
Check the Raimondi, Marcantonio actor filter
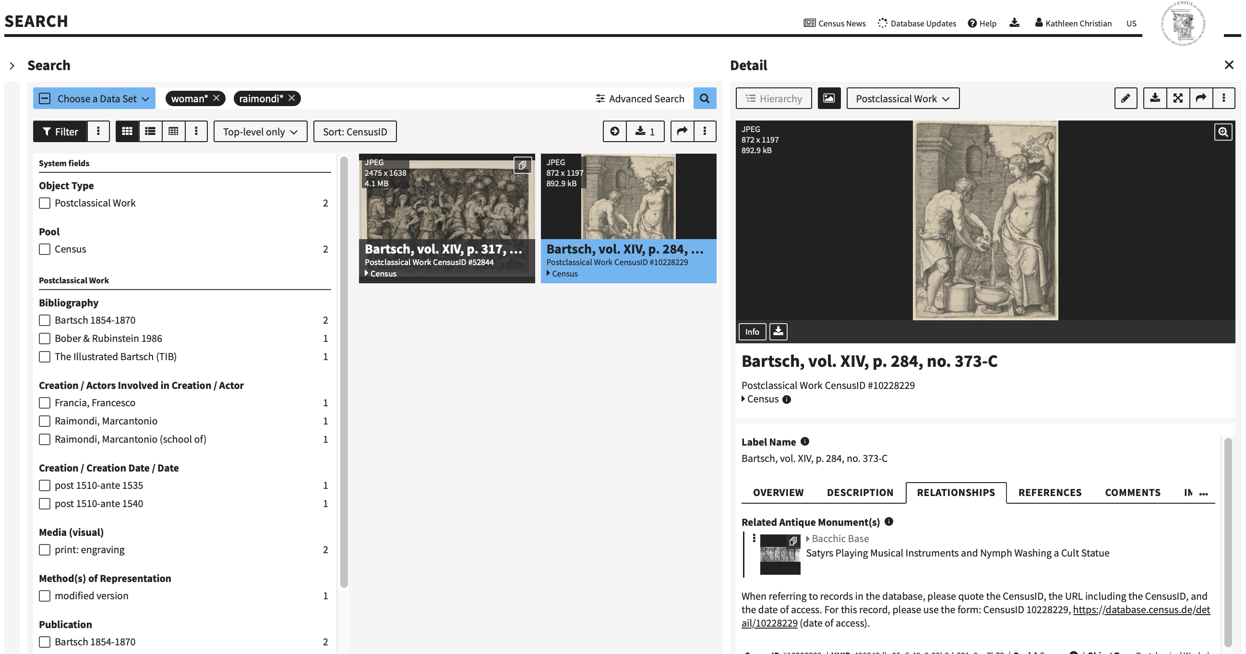click(45, 421)
